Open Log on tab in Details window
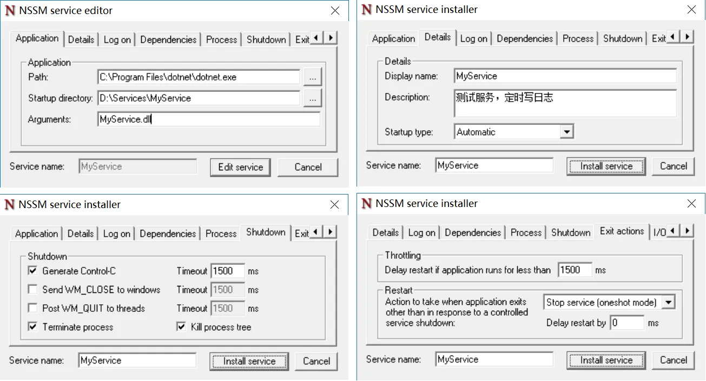 pos(474,38)
